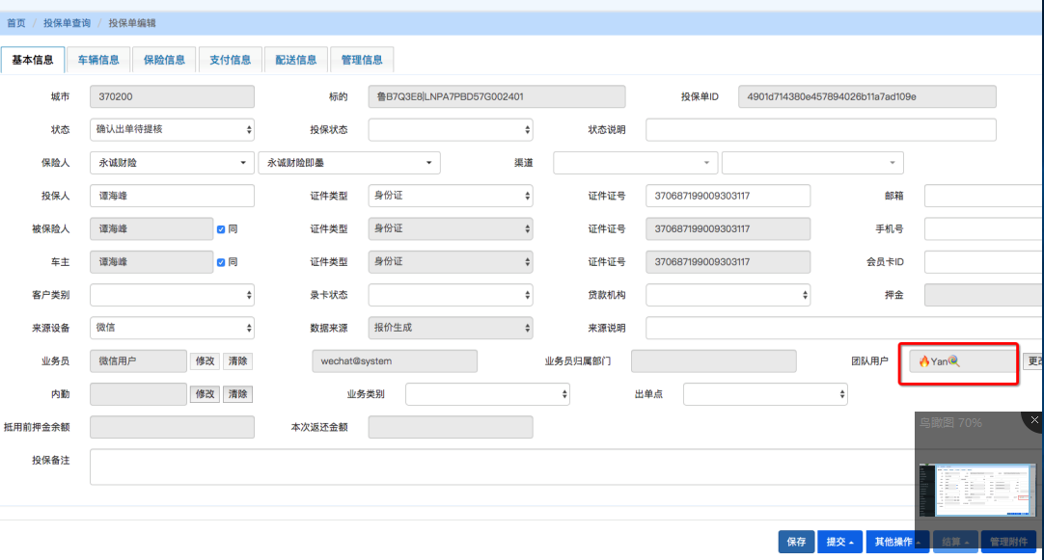
Task: Open the 来源设备 dropdown showing 微信
Action: point(172,328)
